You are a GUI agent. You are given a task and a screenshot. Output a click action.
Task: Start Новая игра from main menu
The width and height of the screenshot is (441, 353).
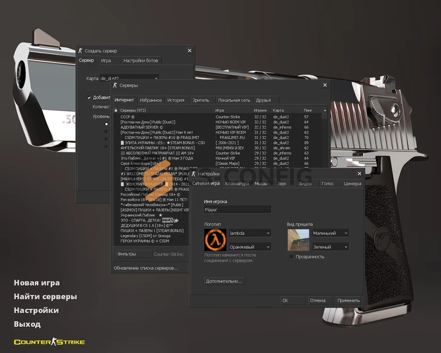tap(37, 283)
